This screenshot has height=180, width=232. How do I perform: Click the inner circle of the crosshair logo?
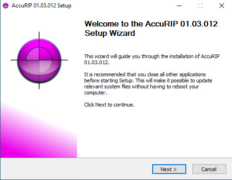click(39, 60)
